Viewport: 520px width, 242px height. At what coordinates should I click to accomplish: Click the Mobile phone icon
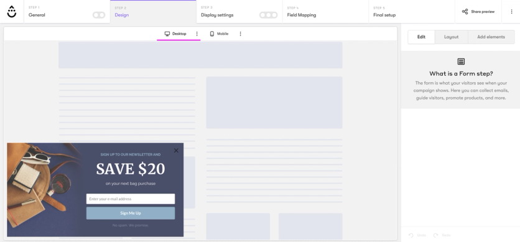click(212, 34)
